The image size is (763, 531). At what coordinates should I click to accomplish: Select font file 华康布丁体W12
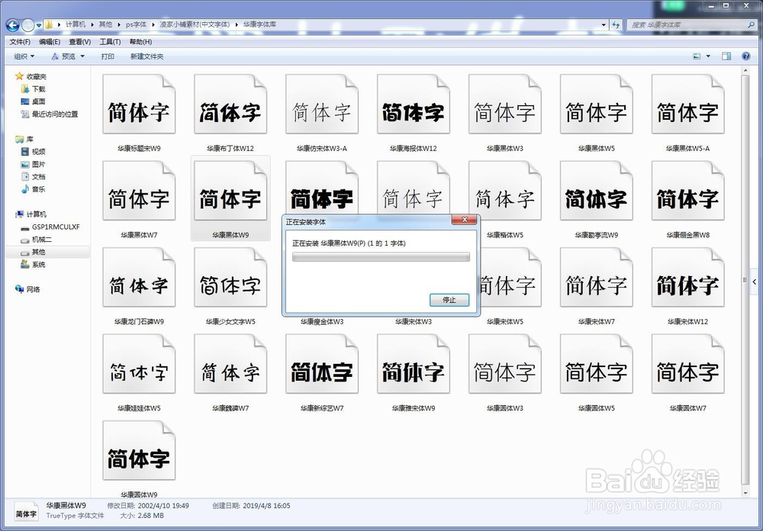tap(230, 113)
